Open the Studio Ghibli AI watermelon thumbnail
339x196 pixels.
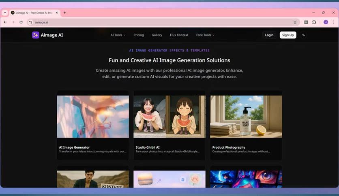tap(169, 117)
